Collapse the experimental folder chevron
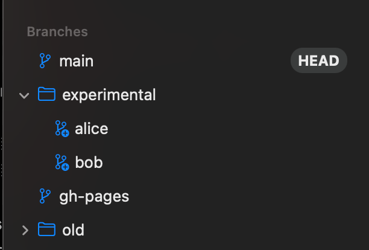This screenshot has height=250, width=369. (24, 95)
